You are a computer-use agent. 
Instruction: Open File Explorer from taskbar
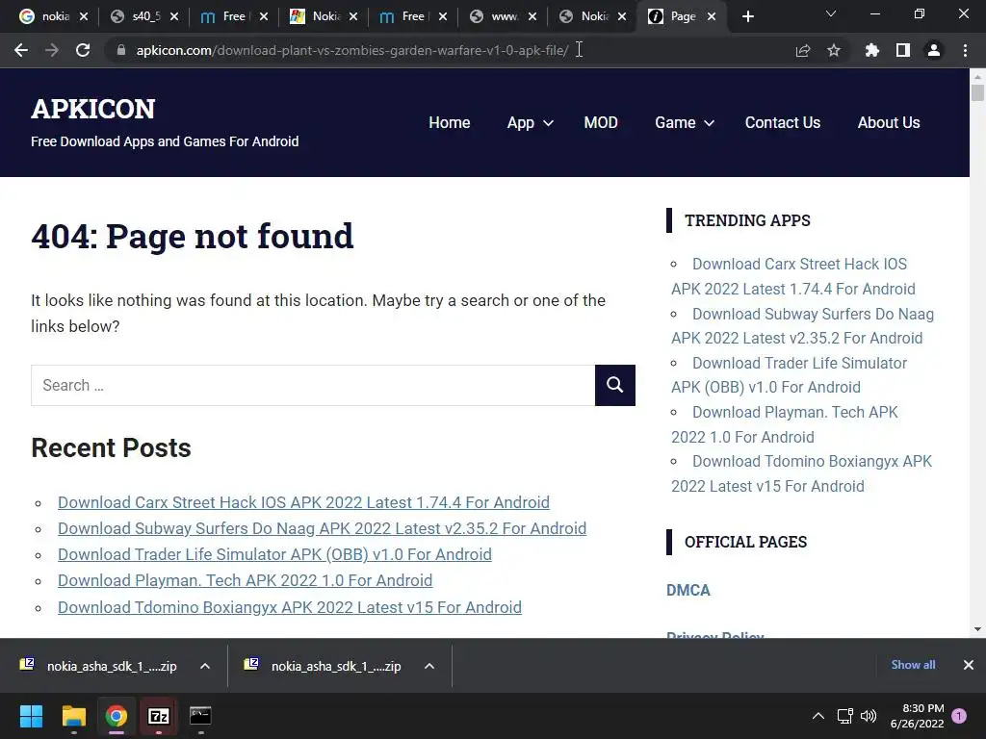[x=73, y=716]
